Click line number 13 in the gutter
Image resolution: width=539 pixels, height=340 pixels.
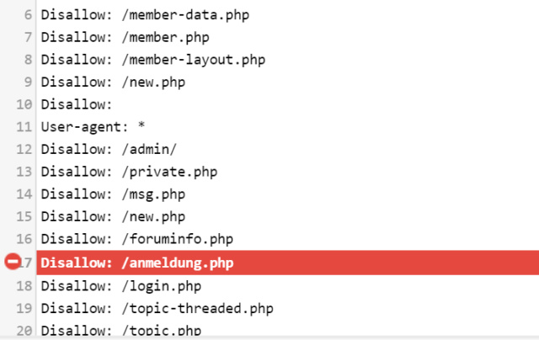pos(24,172)
